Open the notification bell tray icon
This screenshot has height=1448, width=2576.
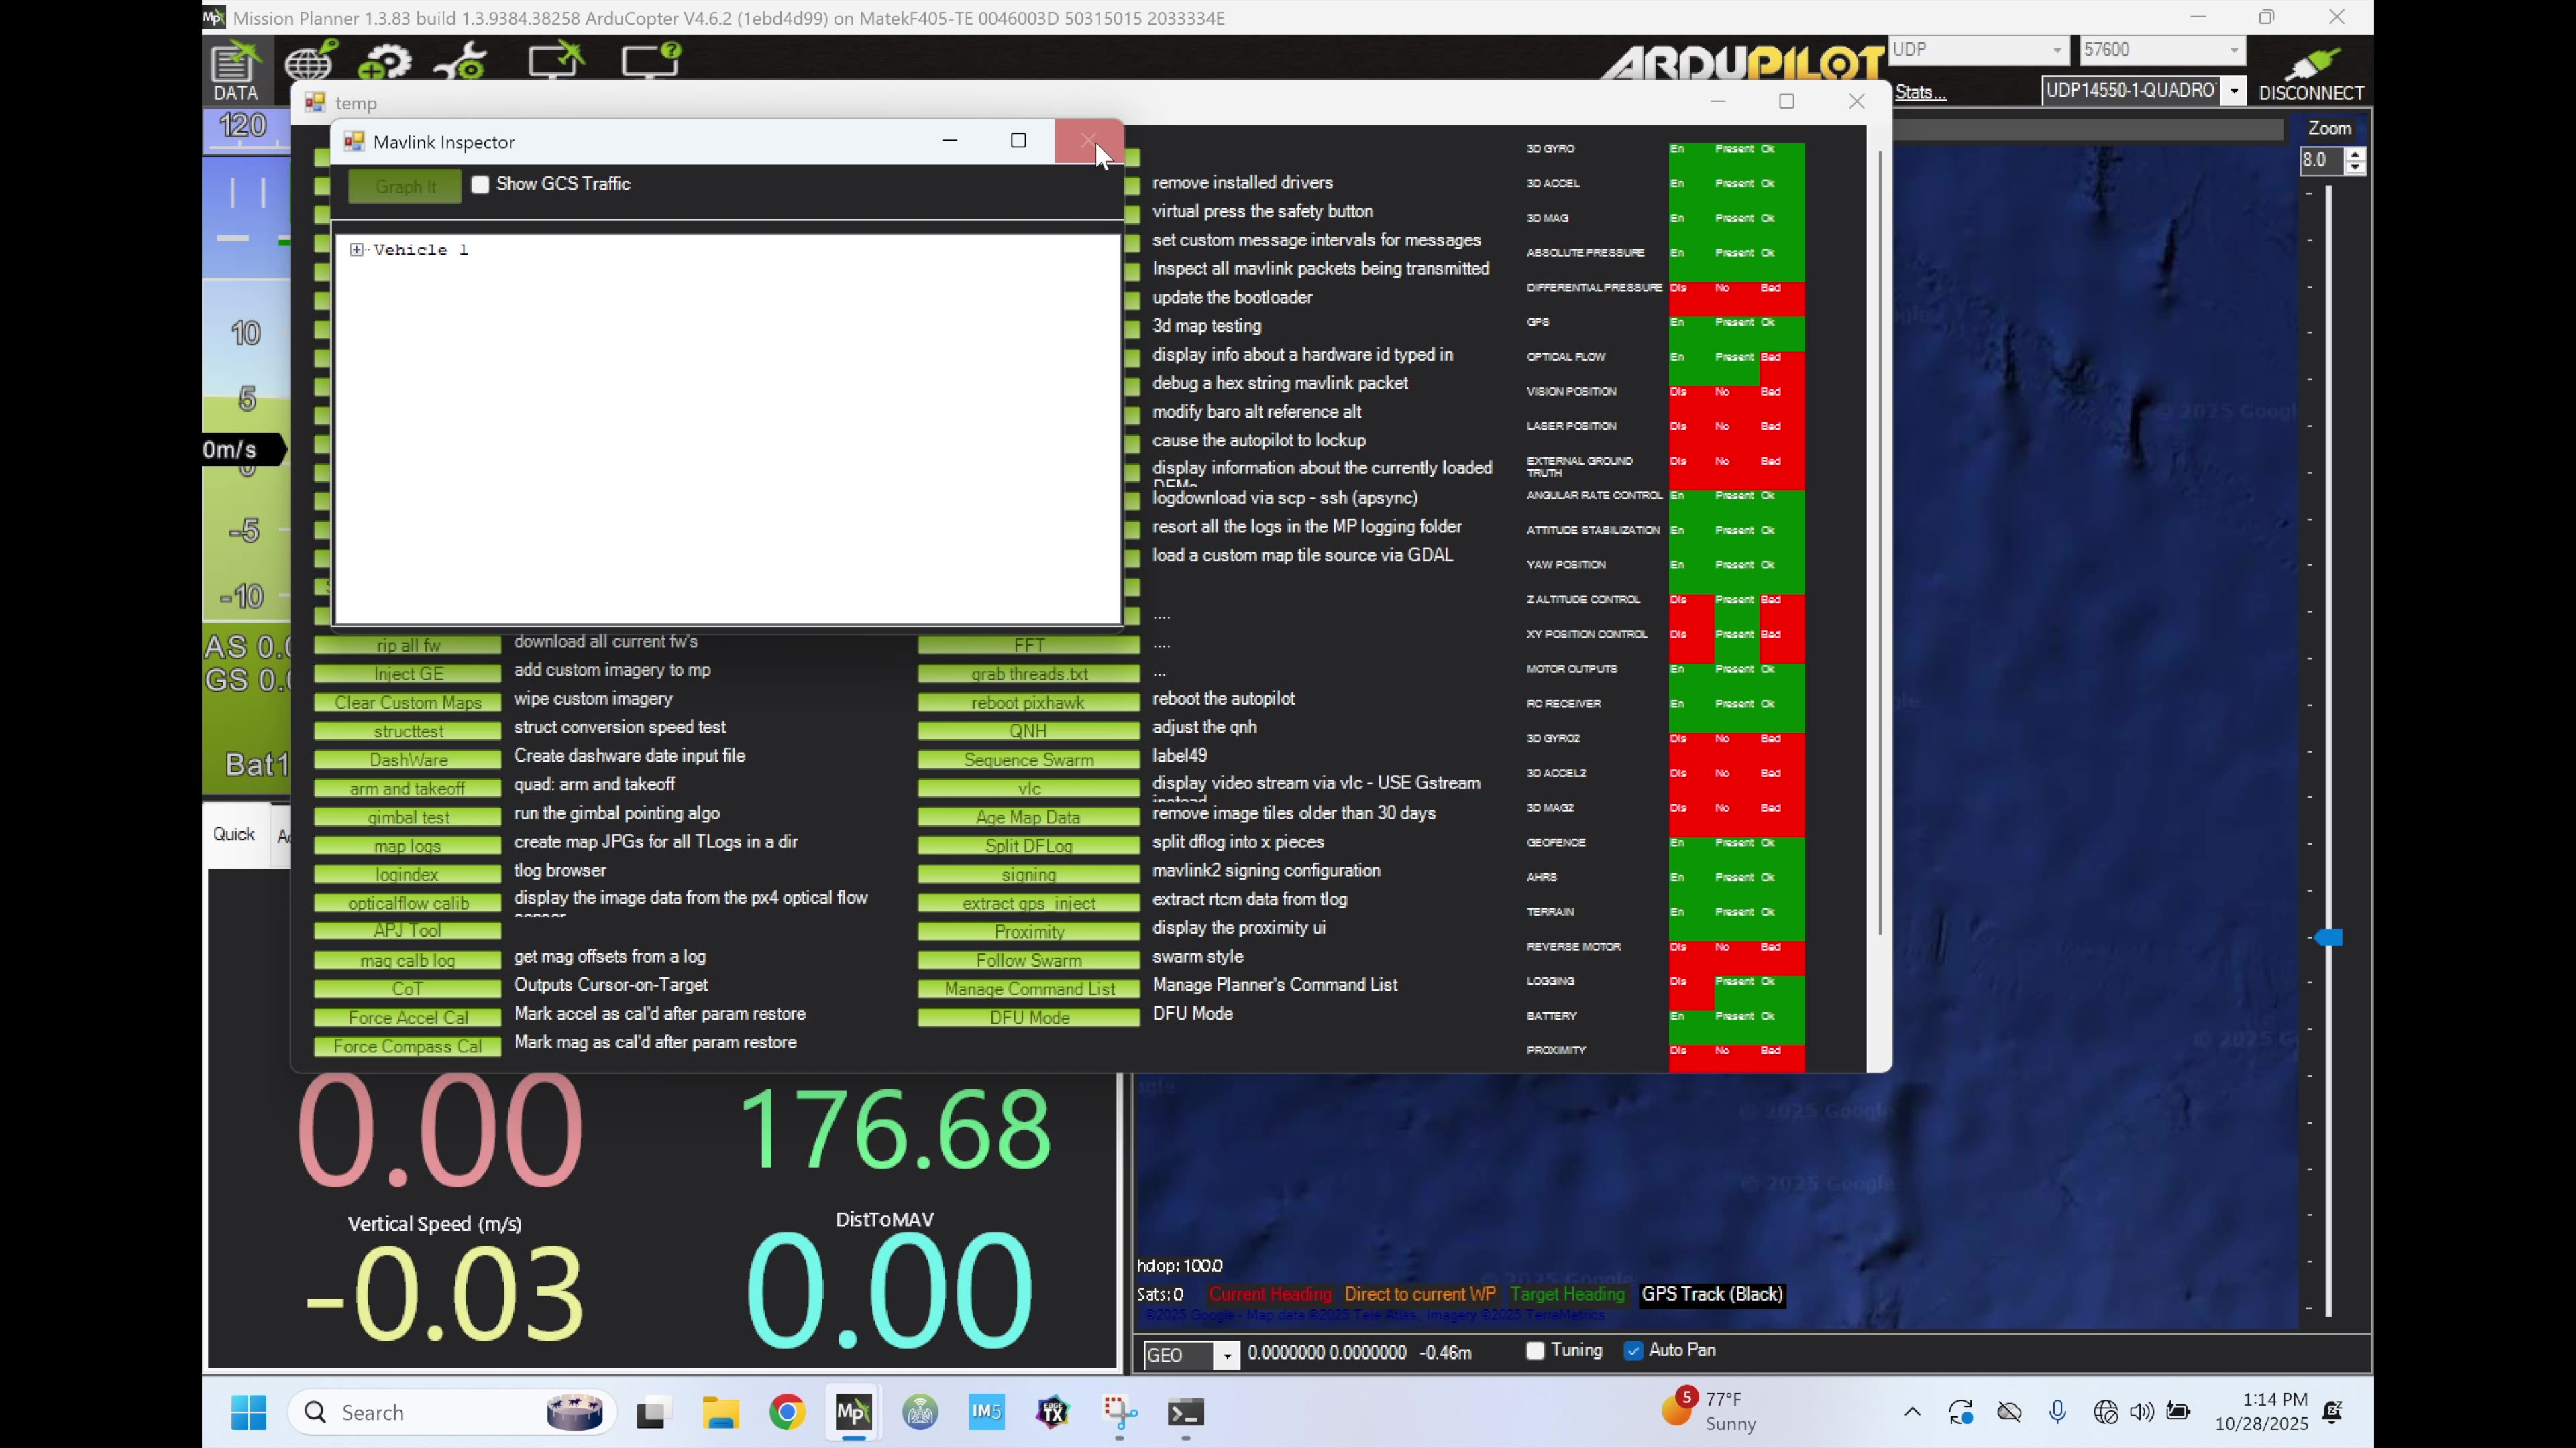click(x=2333, y=1412)
